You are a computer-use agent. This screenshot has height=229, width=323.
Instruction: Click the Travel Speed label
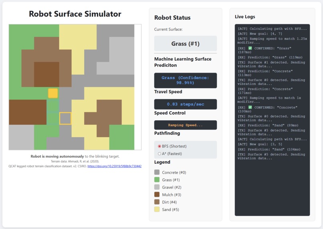pyautogui.click(x=168, y=92)
